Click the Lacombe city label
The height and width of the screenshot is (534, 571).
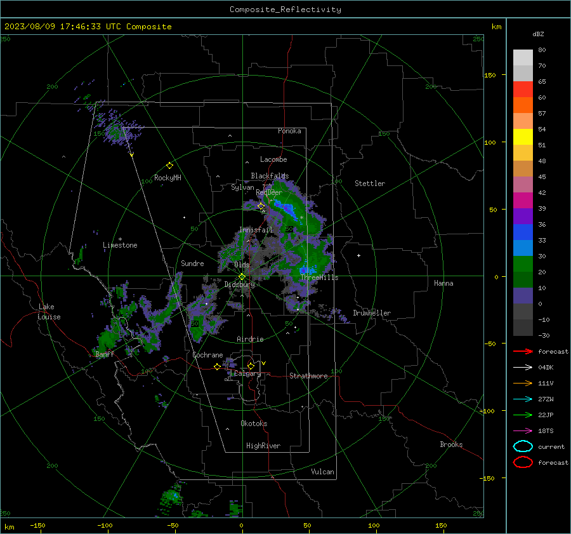(x=273, y=159)
